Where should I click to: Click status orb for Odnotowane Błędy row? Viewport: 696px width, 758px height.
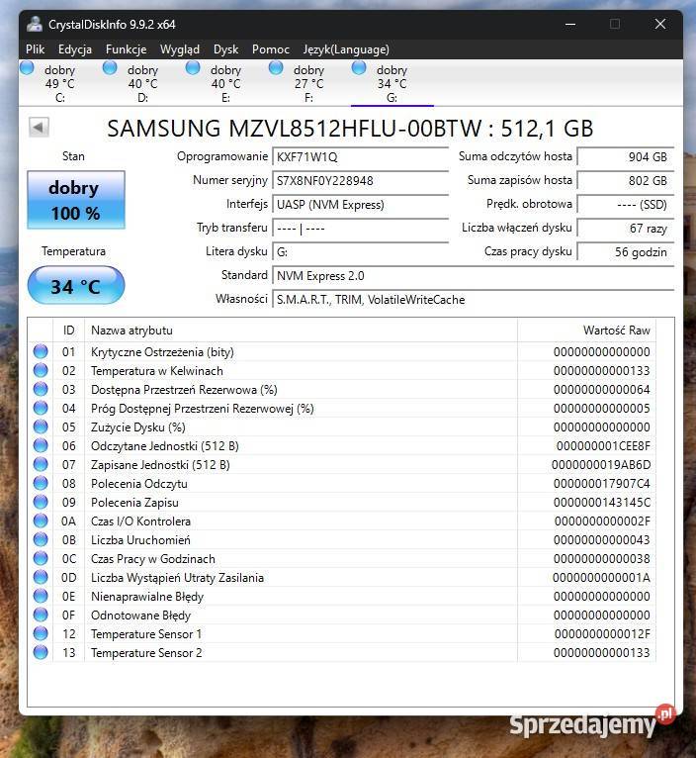click(41, 615)
